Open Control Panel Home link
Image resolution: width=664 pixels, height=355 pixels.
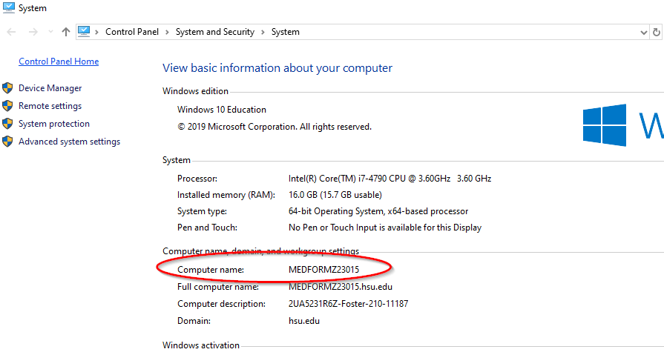59,62
